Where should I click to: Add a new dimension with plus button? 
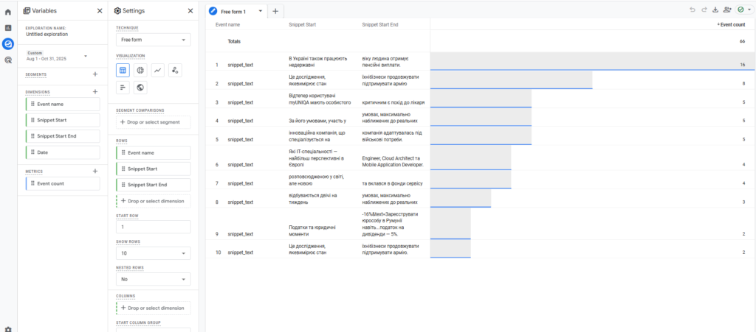tap(94, 91)
